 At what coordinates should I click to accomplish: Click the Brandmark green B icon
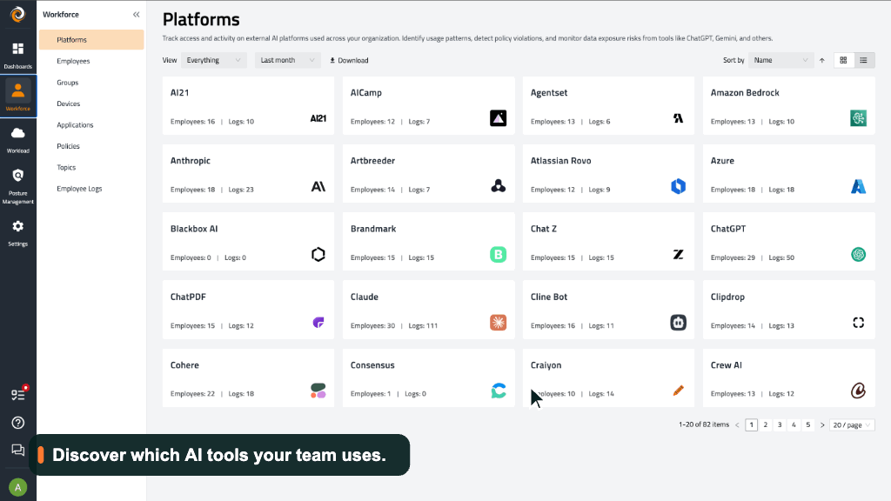(x=499, y=255)
